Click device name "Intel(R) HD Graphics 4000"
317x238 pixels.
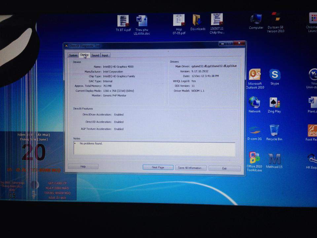click(118, 66)
